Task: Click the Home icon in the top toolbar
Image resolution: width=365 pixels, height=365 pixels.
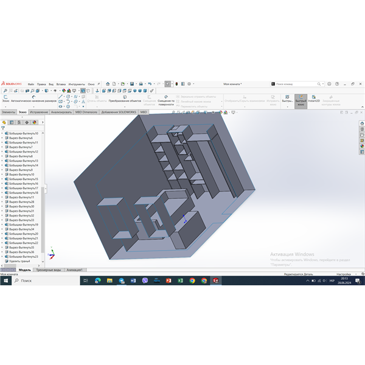Action: pos(108,84)
